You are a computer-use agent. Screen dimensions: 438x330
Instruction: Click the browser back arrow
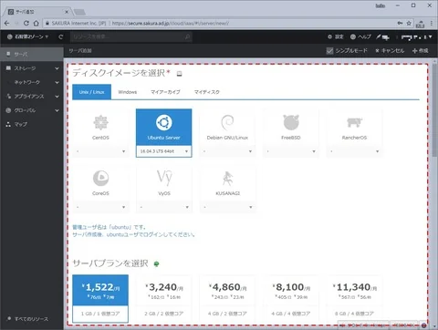point(7,23)
